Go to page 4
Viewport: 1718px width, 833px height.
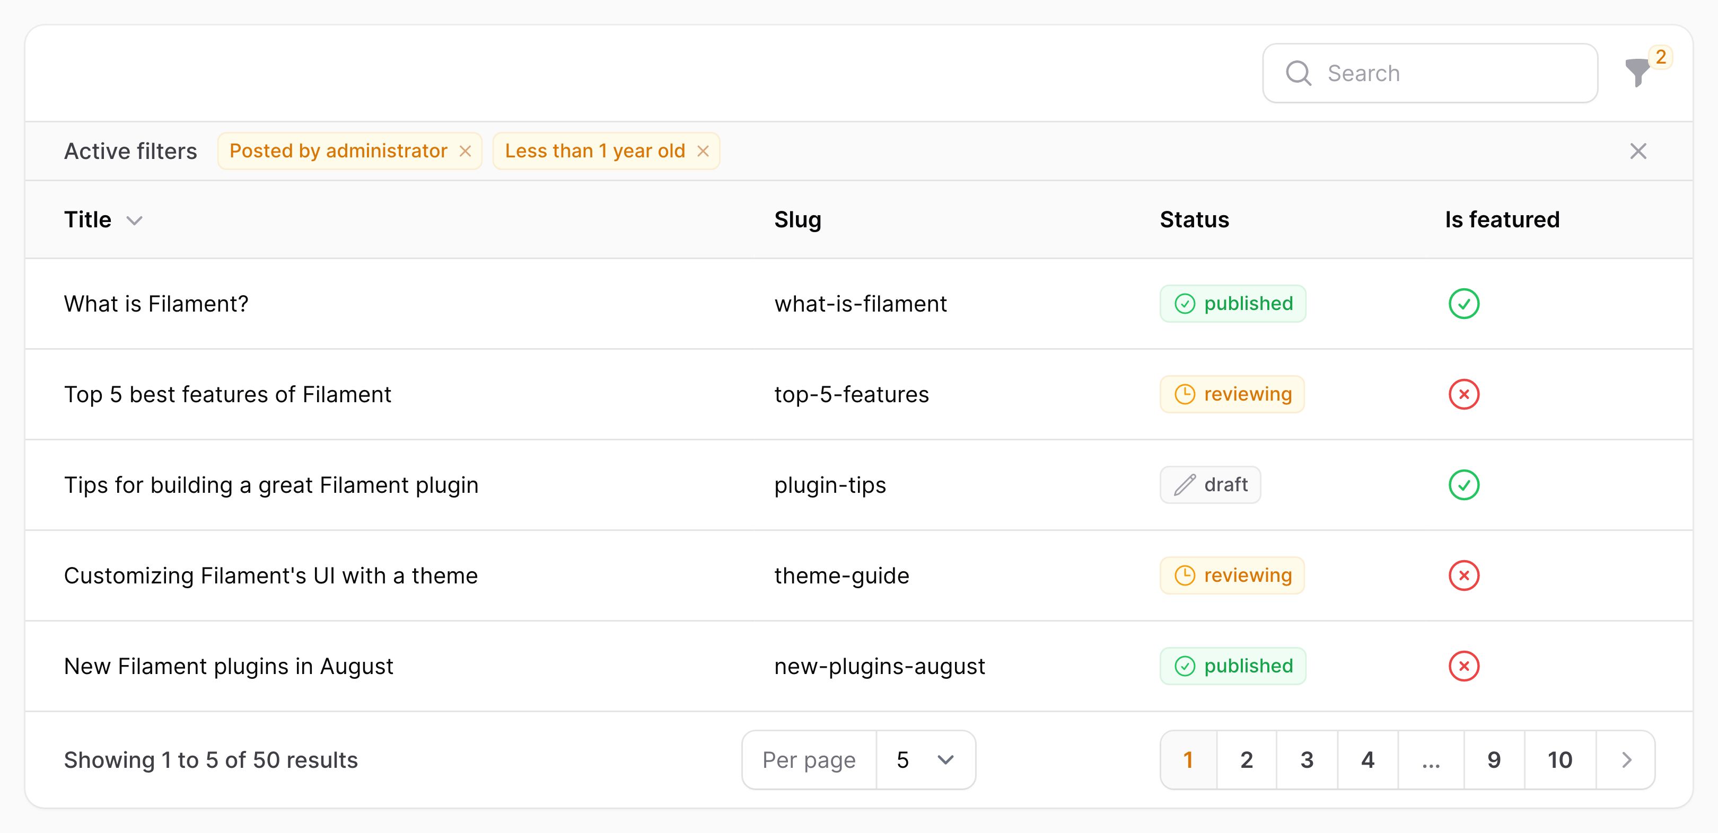point(1367,760)
